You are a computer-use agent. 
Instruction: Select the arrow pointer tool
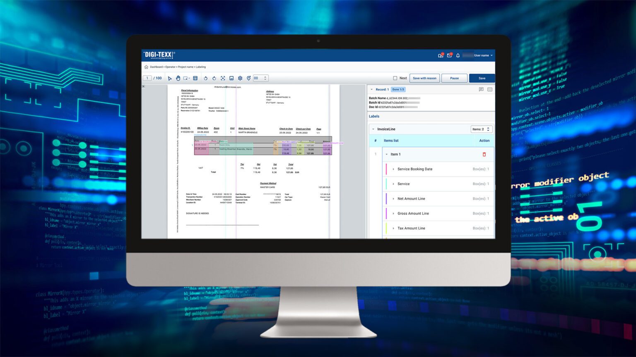[x=170, y=78]
